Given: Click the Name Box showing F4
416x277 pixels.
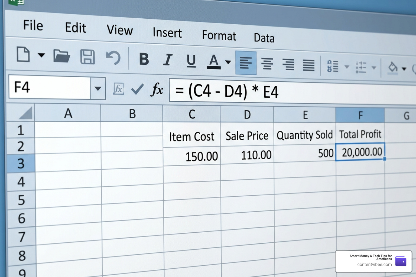Looking at the screenshot, I should (50, 87).
